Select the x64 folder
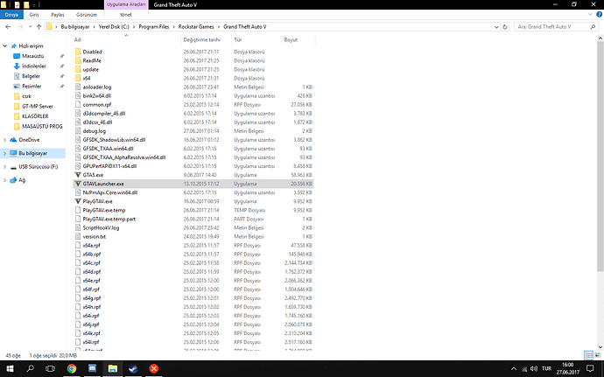The width and height of the screenshot is (604, 377). click(87, 78)
